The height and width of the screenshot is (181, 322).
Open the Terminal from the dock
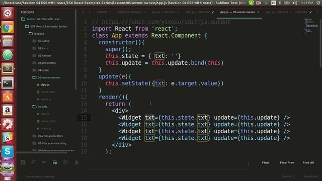8,82
